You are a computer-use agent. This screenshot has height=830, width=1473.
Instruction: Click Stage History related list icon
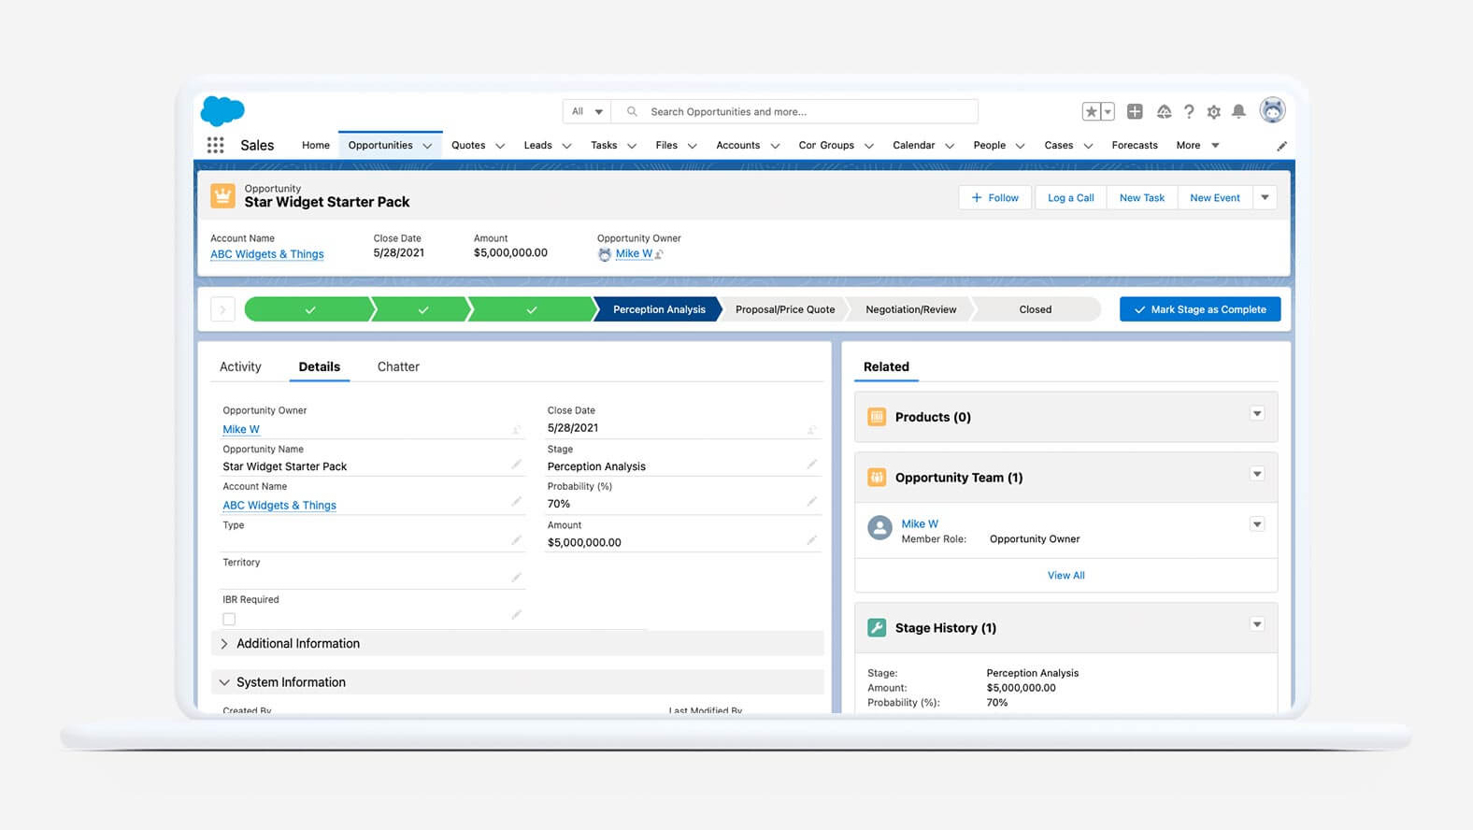click(877, 628)
